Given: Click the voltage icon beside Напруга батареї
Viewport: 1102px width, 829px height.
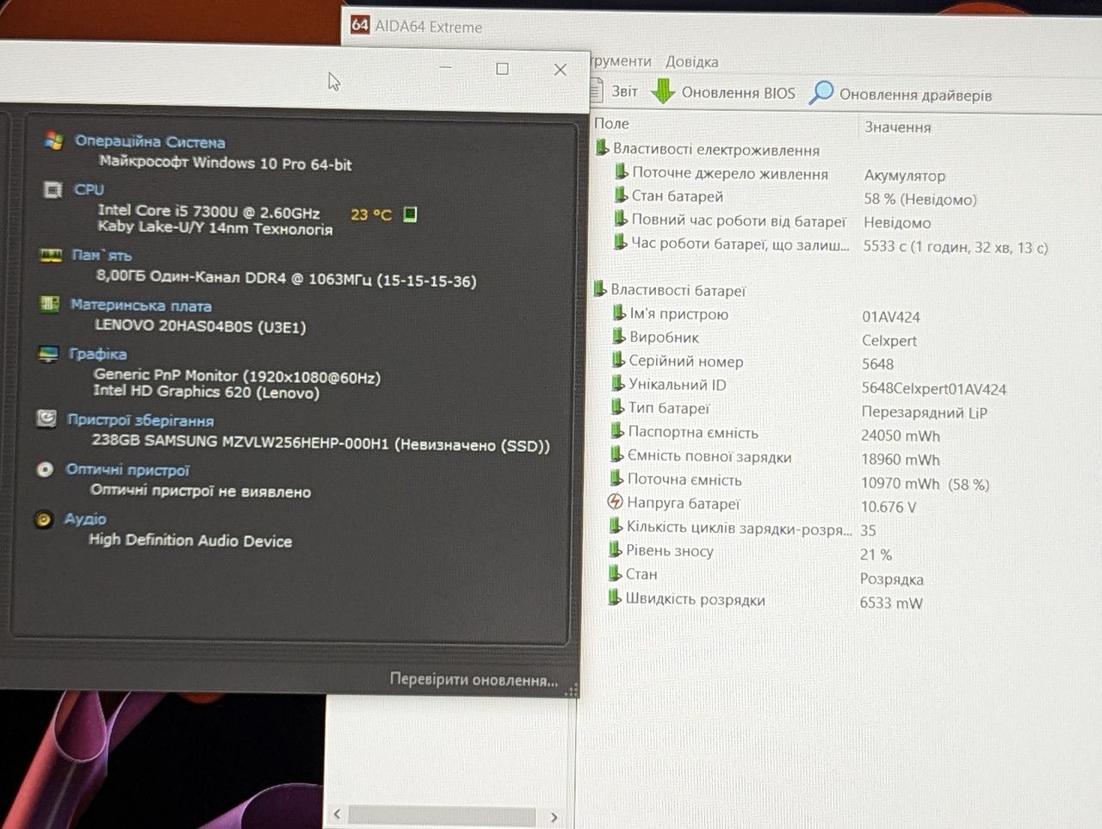Looking at the screenshot, I should point(615,502).
